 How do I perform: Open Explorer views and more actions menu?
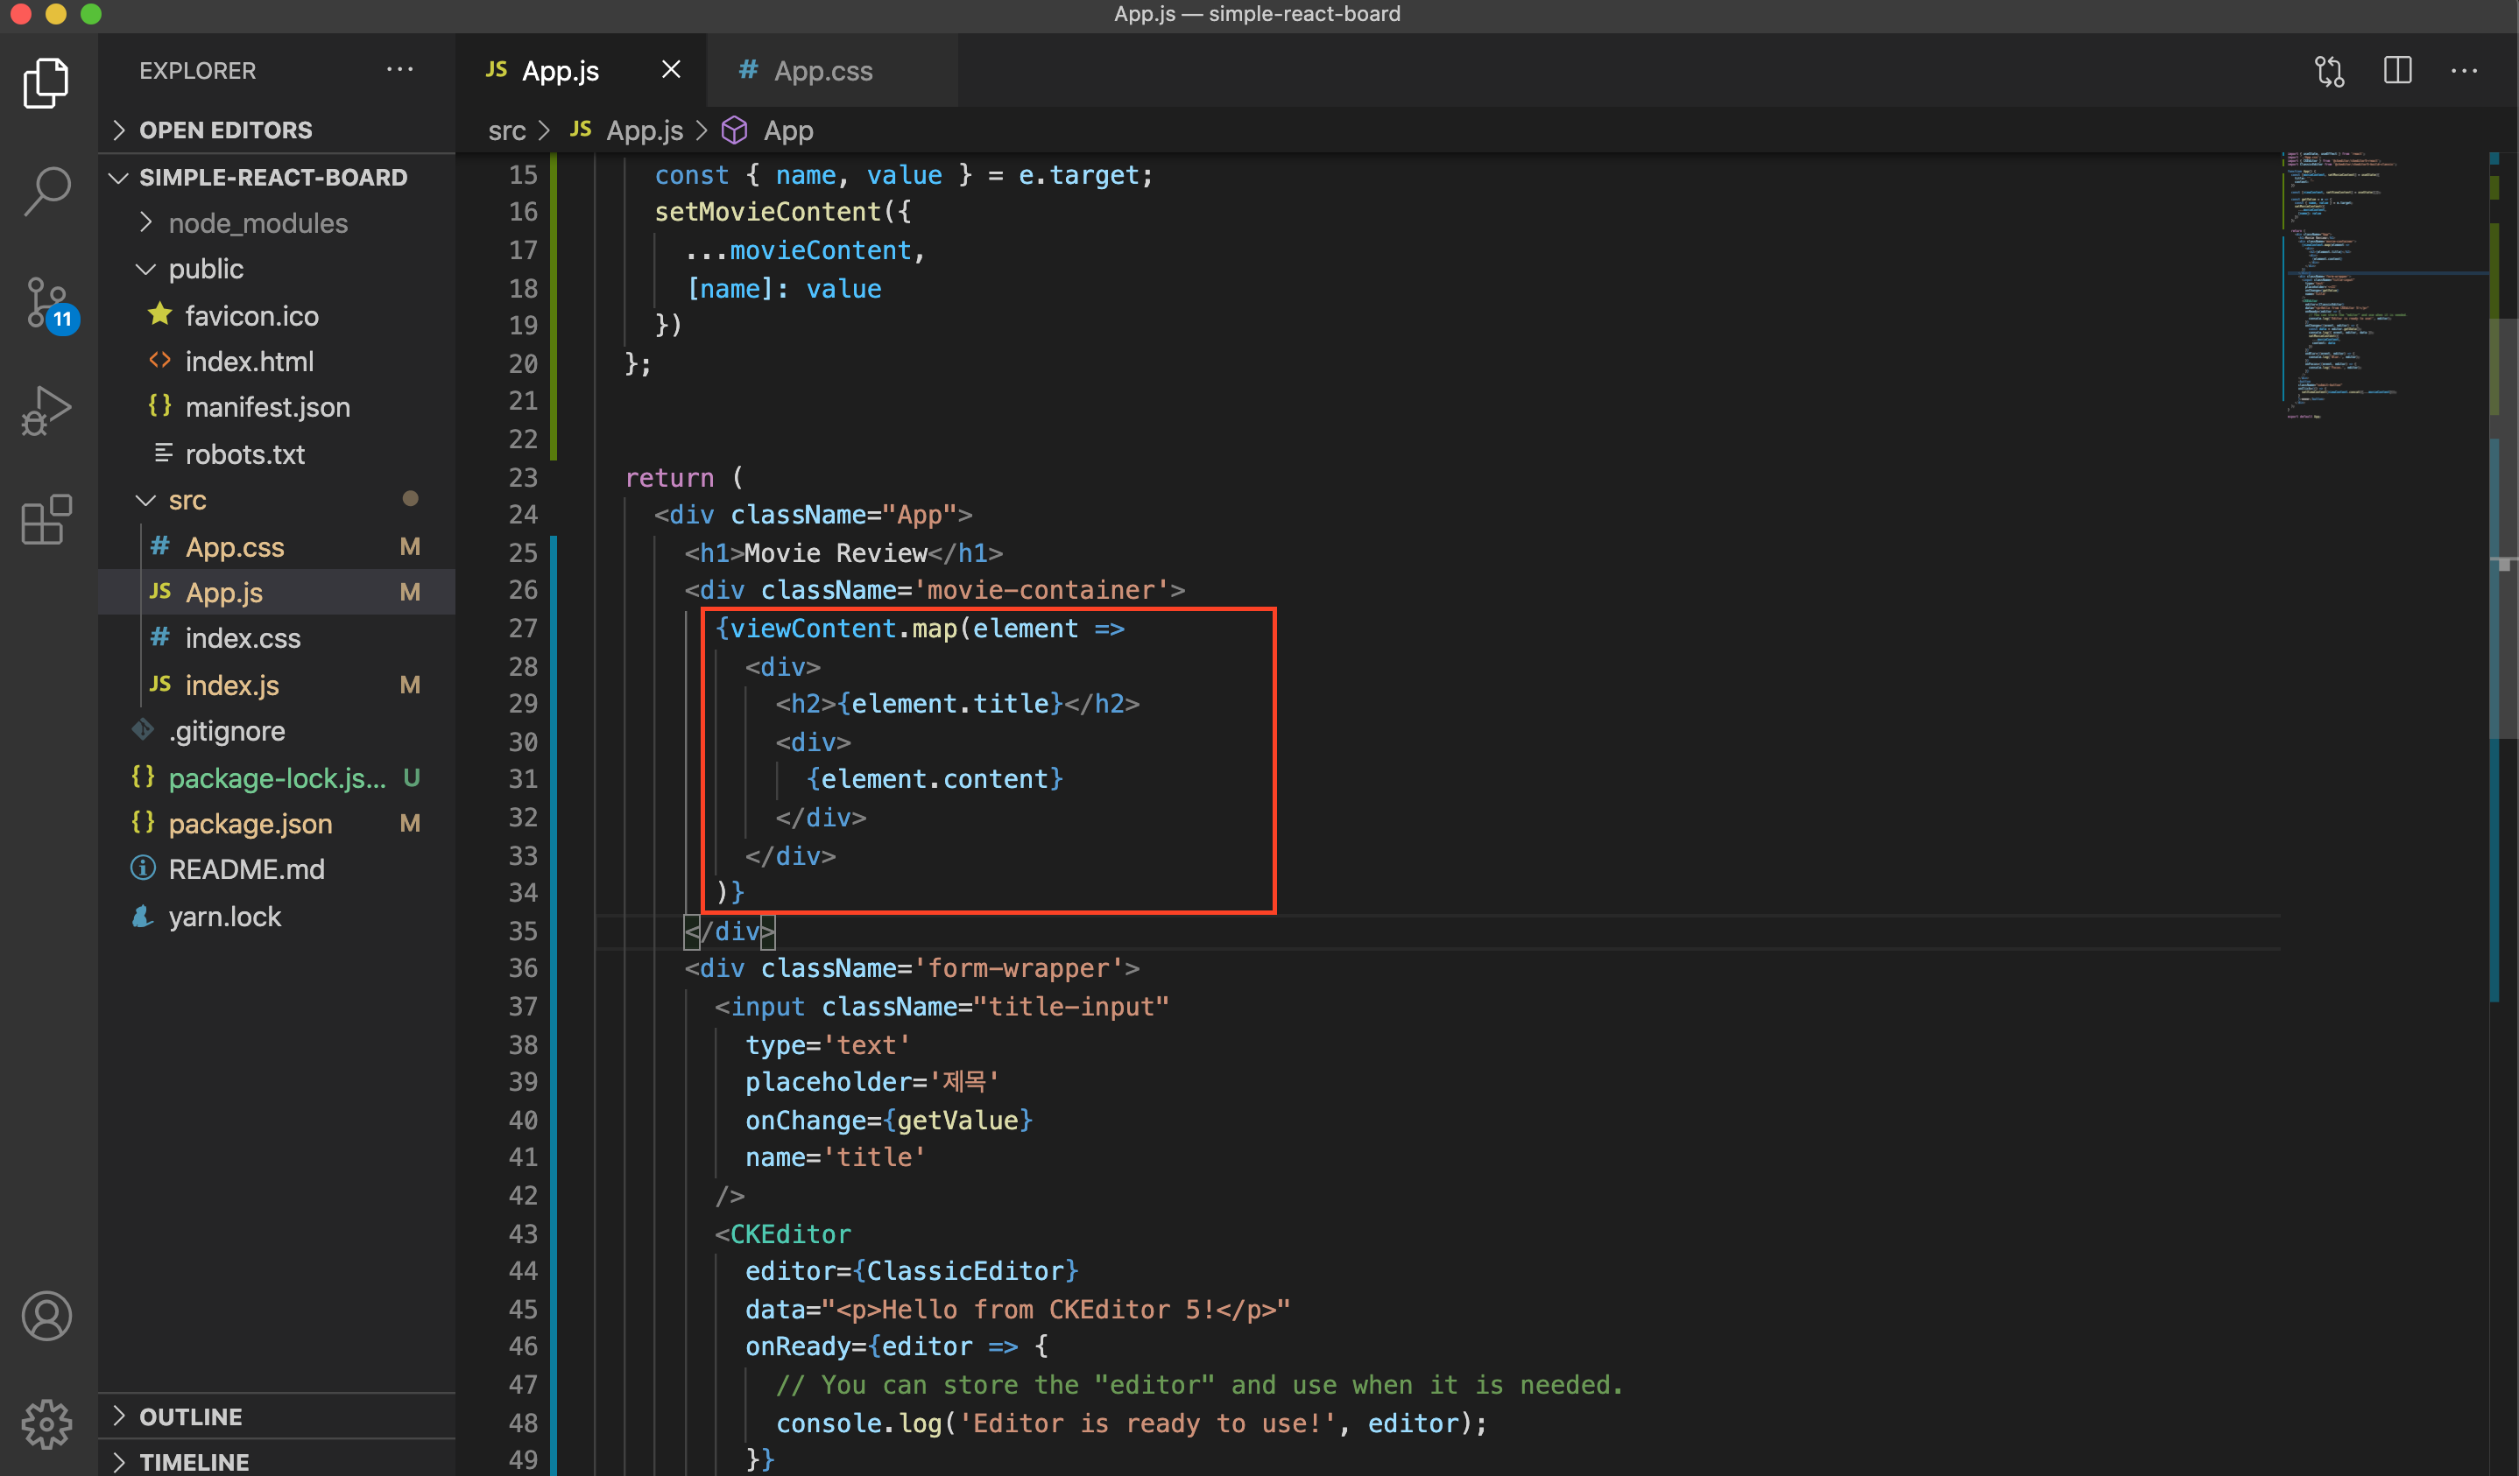pyautogui.click(x=400, y=70)
